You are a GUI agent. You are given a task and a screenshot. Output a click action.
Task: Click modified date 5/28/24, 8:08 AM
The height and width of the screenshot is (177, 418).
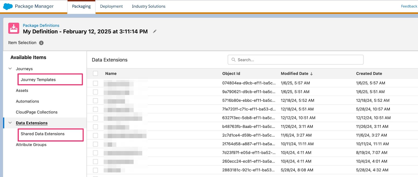coord(297,170)
